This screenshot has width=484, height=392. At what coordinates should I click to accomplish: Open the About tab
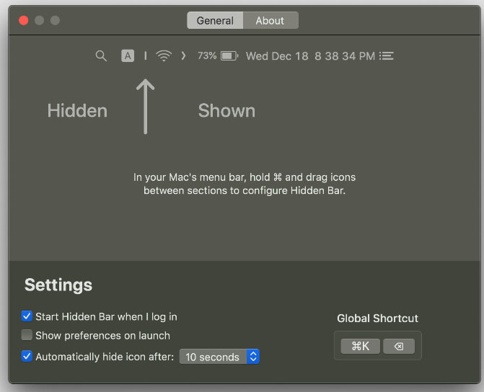tap(270, 21)
